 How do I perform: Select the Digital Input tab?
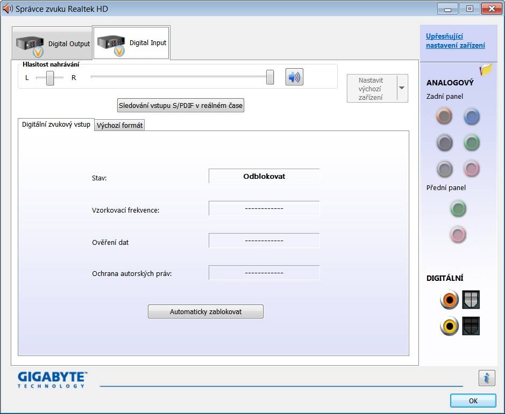click(131, 43)
